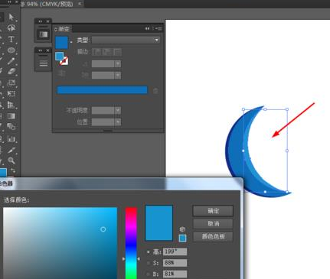Switch to the 渐变 panel tab
The image size is (330, 279).
63,29
